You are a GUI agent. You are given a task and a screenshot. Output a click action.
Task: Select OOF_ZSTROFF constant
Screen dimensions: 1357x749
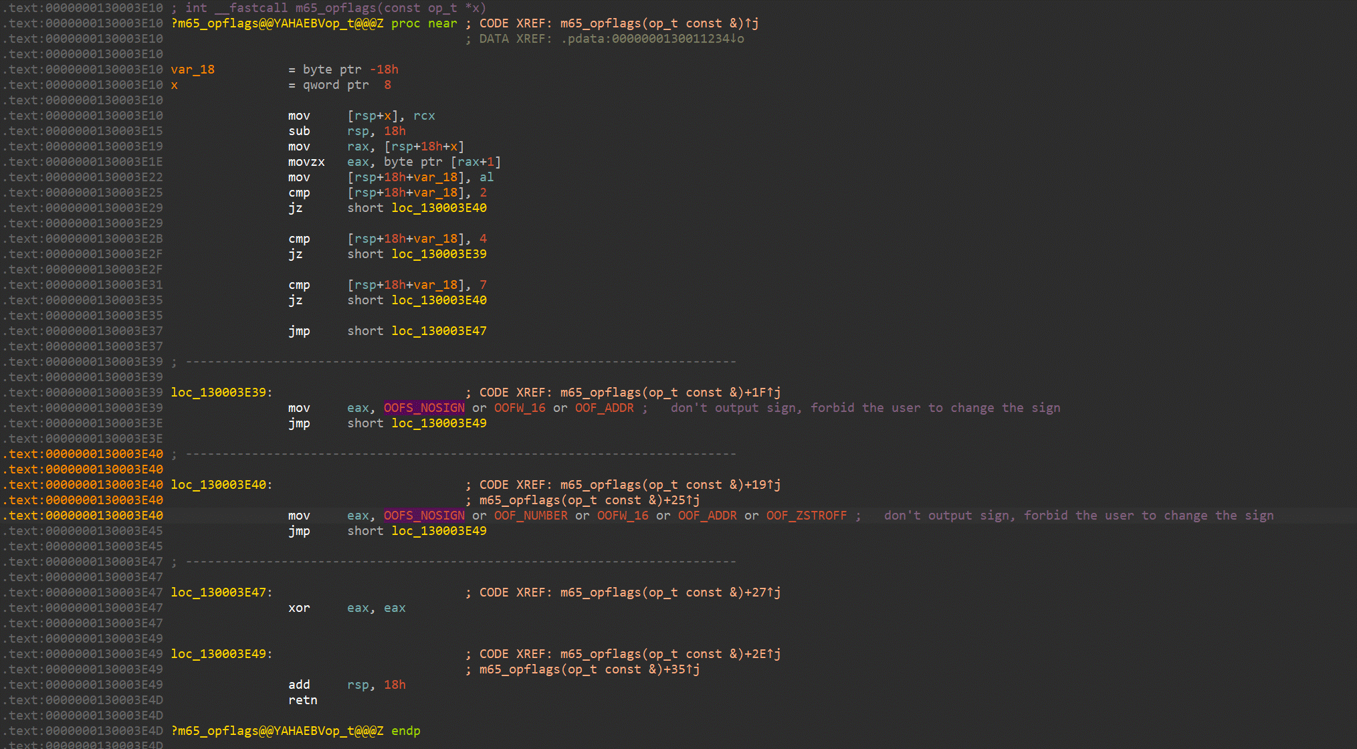tap(806, 516)
